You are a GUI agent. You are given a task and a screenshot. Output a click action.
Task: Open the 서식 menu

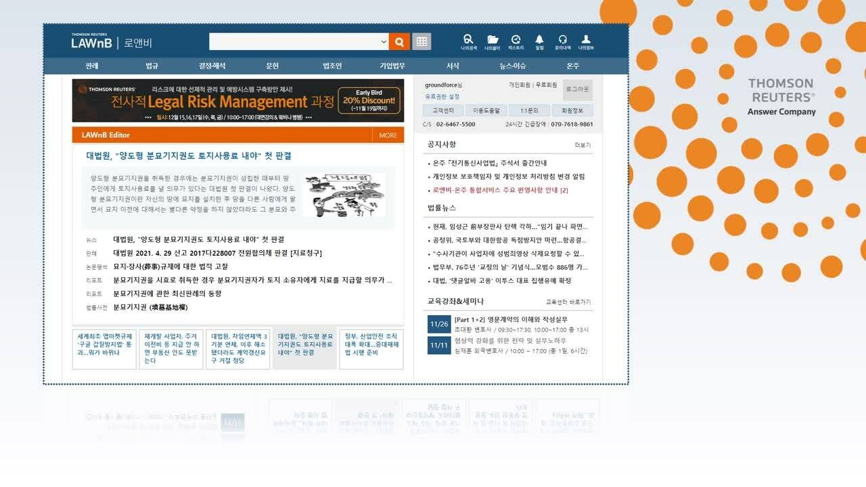tap(453, 66)
